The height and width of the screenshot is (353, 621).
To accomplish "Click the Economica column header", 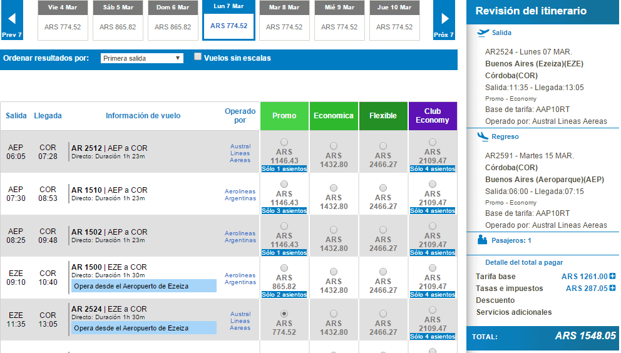I will tap(334, 116).
